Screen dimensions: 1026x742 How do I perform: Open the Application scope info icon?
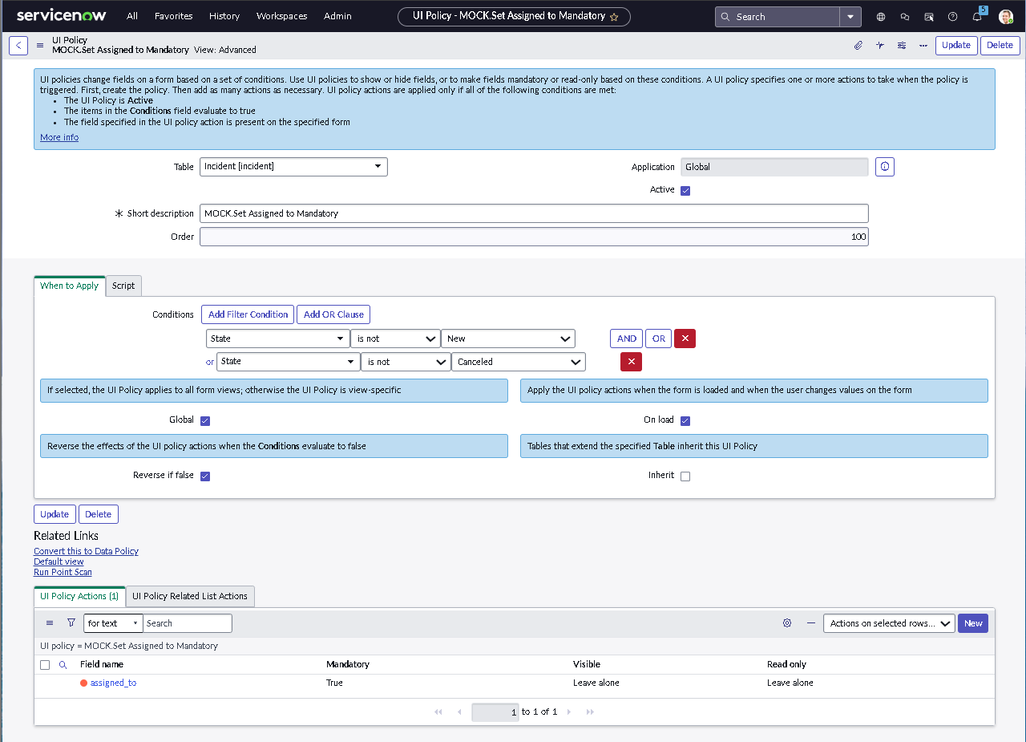(x=884, y=166)
